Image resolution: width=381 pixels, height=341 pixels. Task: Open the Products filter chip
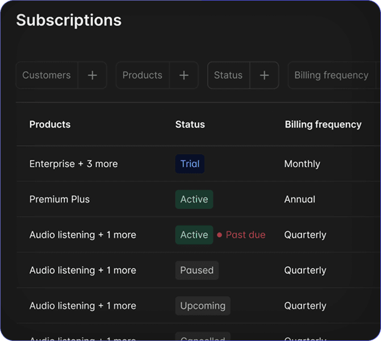click(x=143, y=75)
